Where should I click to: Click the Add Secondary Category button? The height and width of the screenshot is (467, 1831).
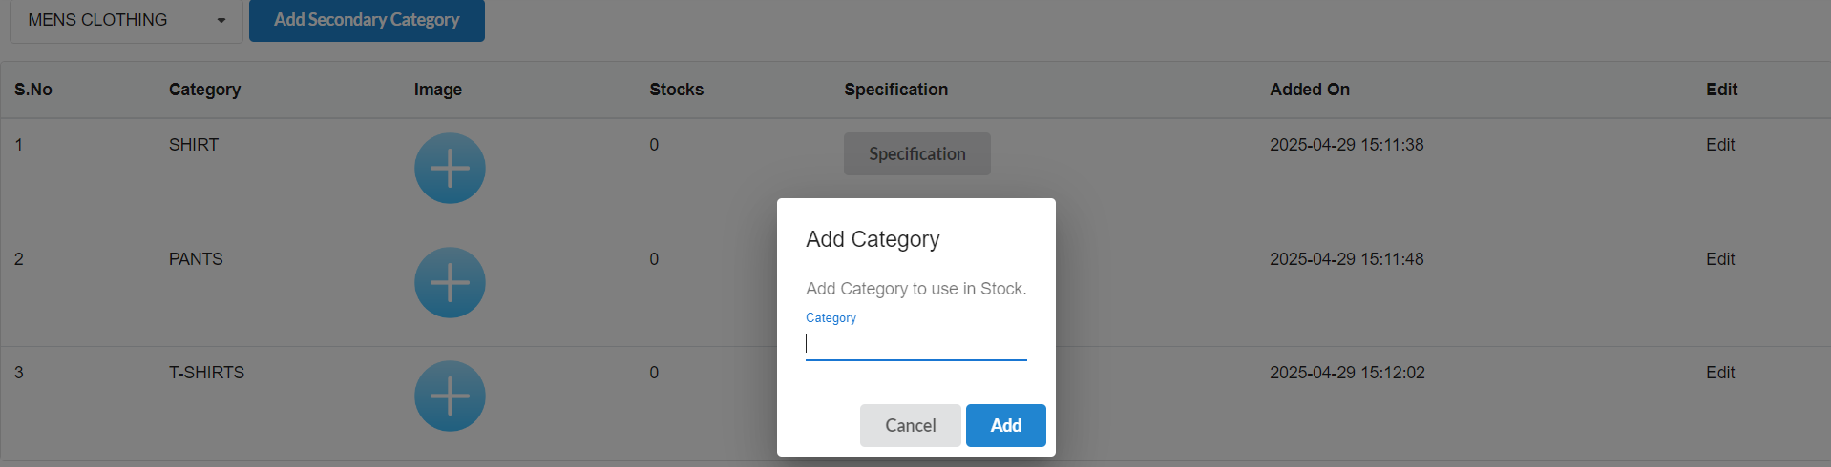point(367,20)
